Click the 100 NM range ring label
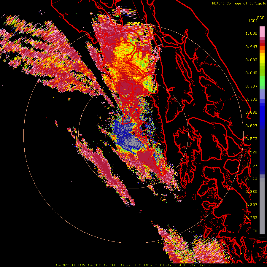The width and height of the screenshot is (267, 267). point(133,23)
